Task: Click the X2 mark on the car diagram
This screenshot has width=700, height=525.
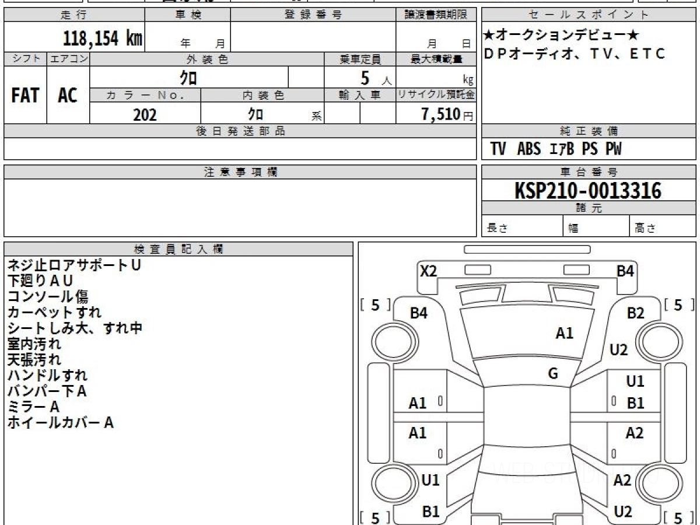Action: coord(429,271)
